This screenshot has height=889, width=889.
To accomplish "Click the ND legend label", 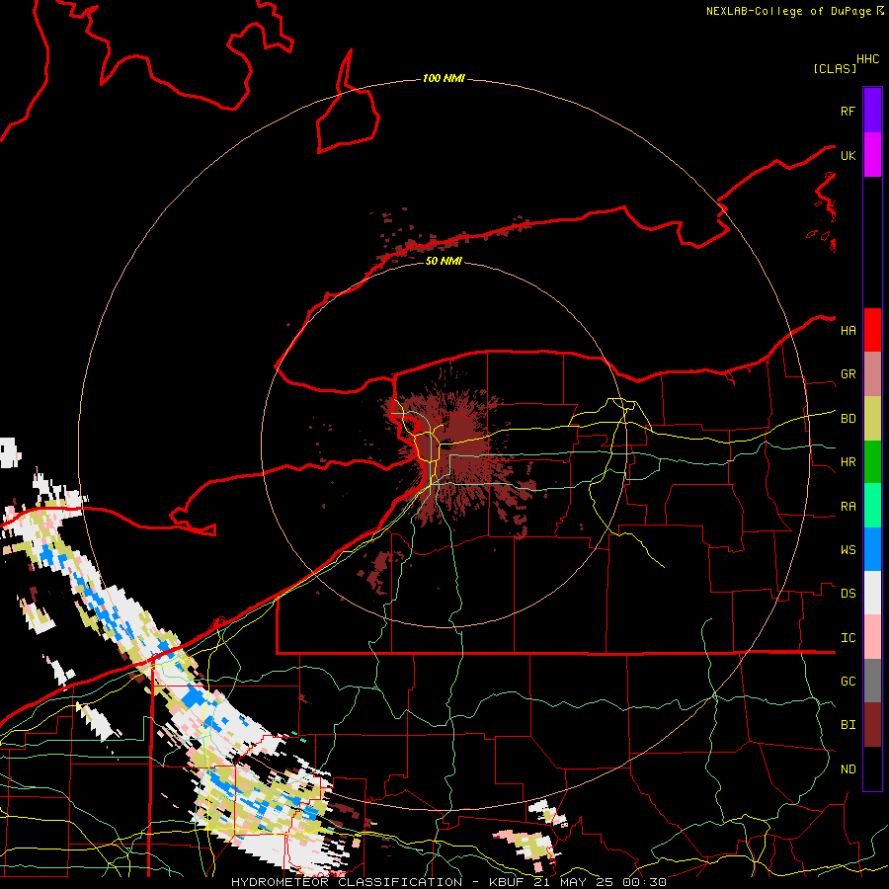I will [849, 768].
